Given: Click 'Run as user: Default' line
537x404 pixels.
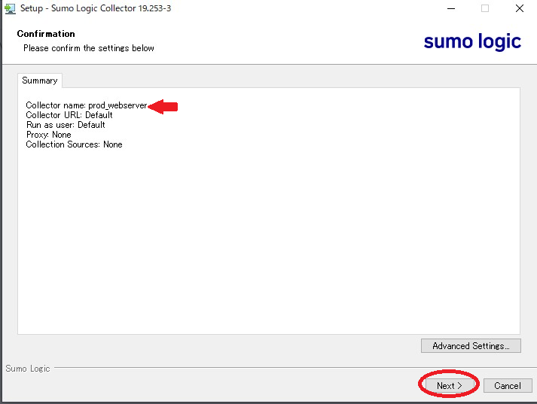Looking at the screenshot, I should [66, 125].
